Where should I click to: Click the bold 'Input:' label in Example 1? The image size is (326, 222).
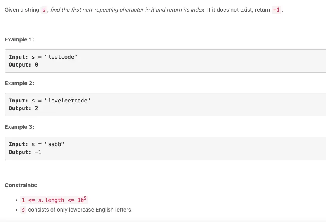click(18, 57)
